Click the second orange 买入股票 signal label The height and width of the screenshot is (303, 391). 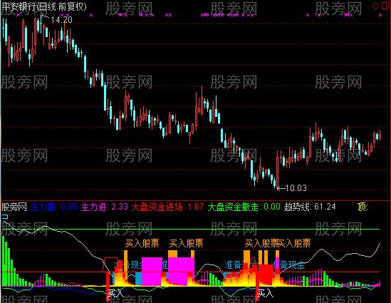(186, 243)
